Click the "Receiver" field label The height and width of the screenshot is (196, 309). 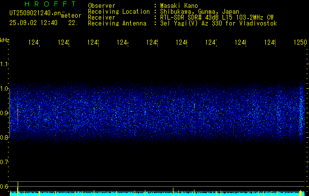[102, 18]
